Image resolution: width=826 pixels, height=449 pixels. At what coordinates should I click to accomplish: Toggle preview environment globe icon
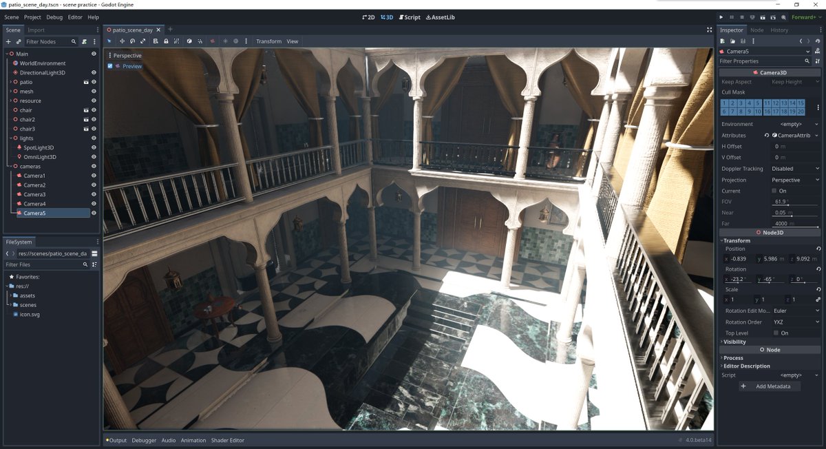point(235,41)
